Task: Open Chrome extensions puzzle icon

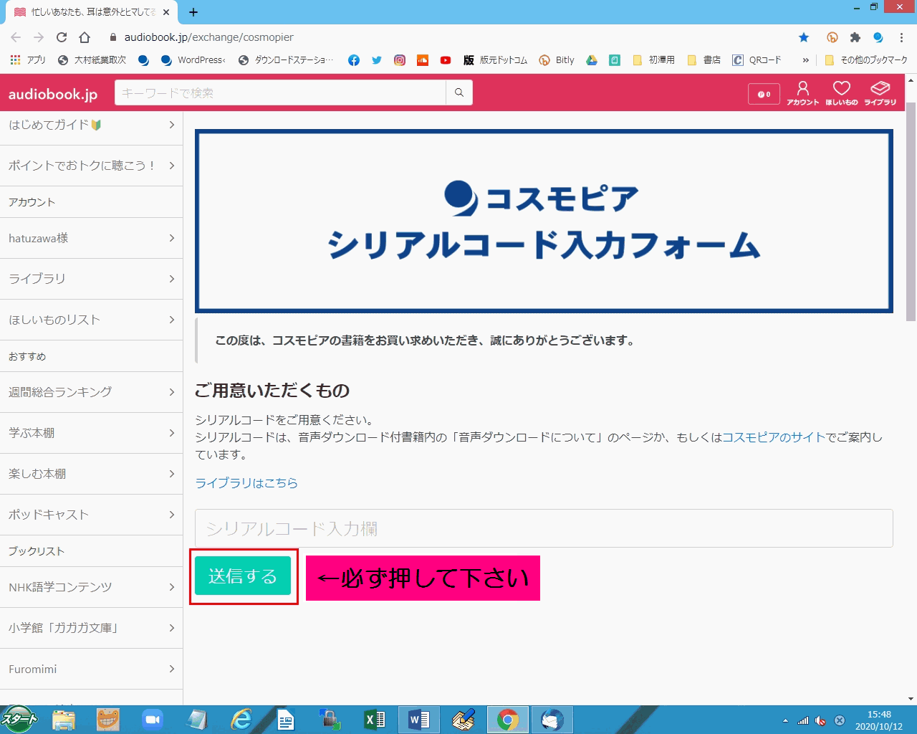Action: tap(855, 37)
